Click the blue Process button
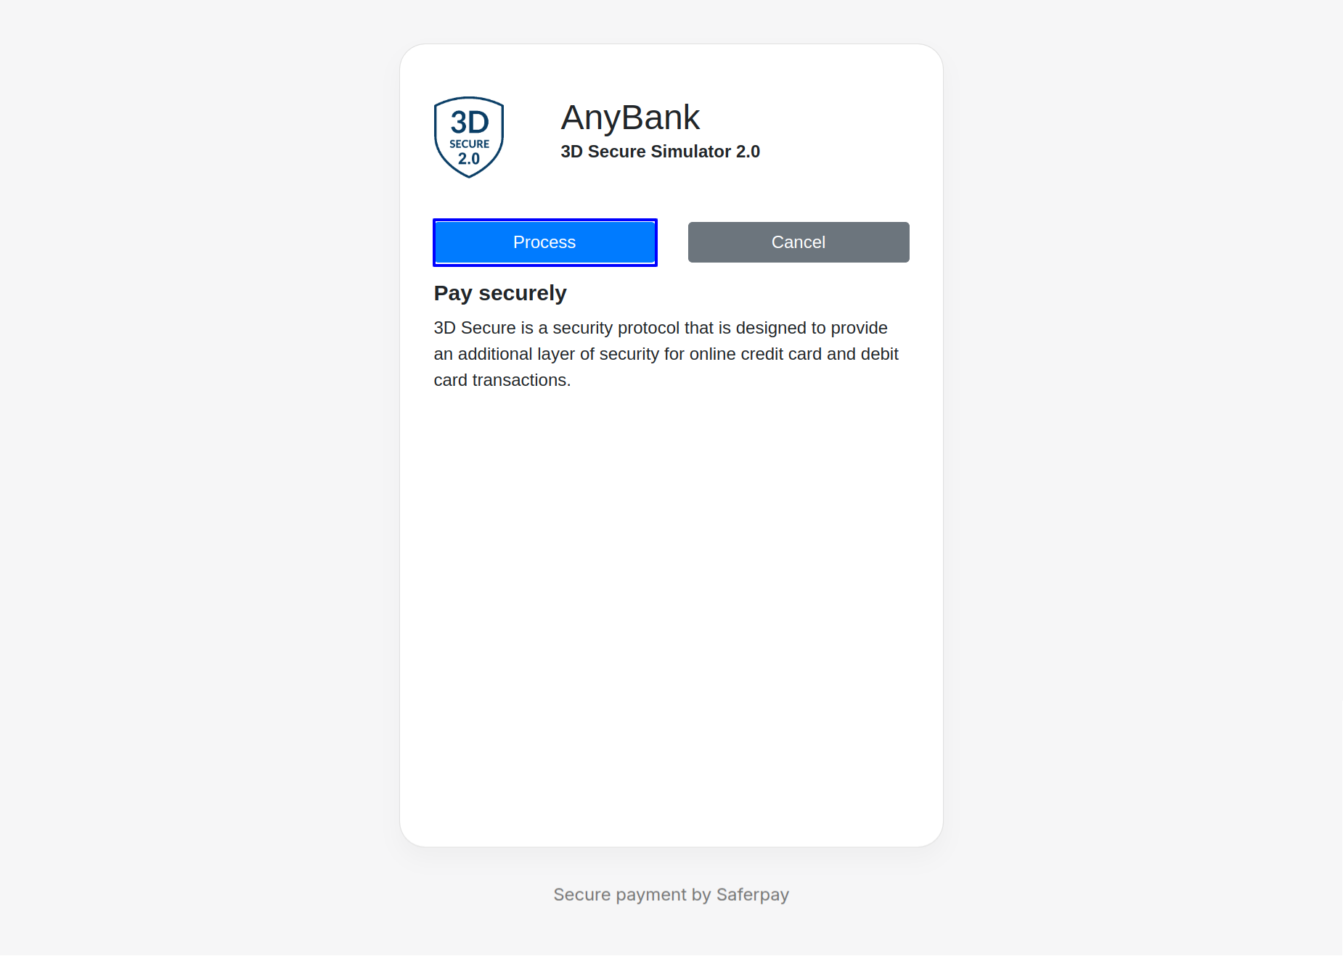The width and height of the screenshot is (1343, 956). coord(544,242)
